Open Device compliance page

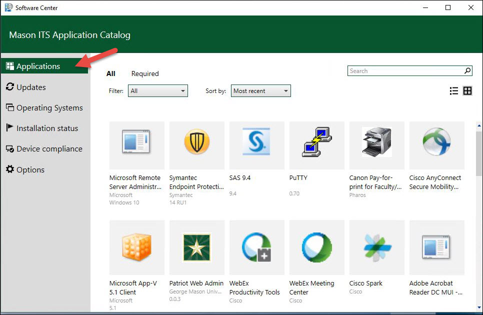(49, 149)
